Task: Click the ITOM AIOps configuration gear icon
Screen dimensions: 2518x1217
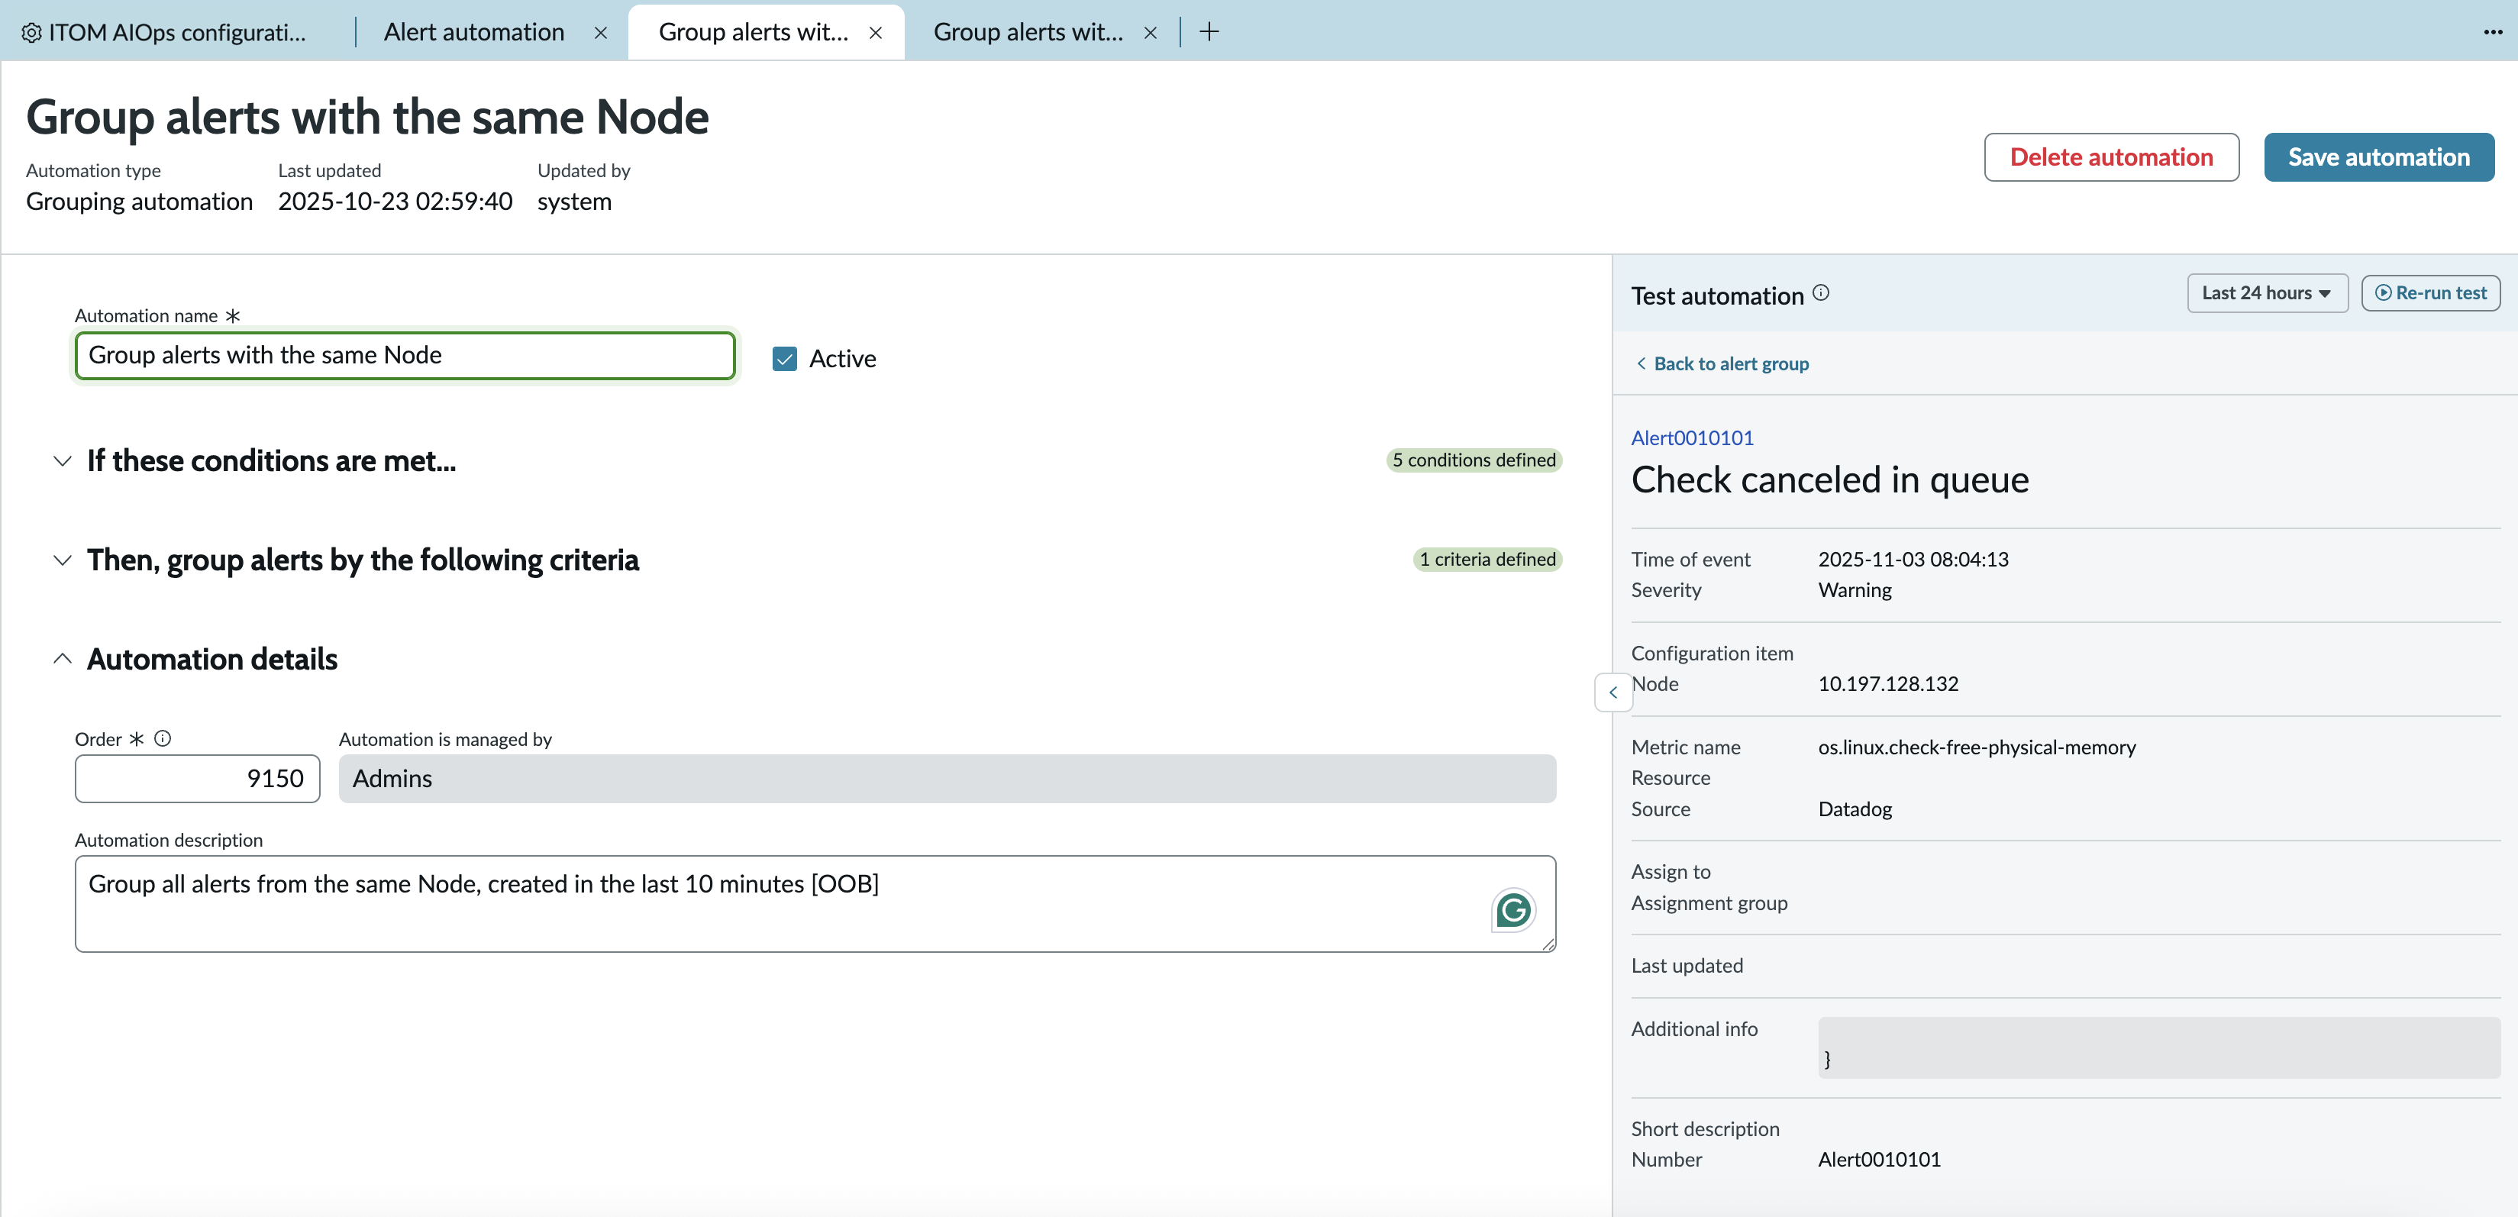Action: point(31,32)
